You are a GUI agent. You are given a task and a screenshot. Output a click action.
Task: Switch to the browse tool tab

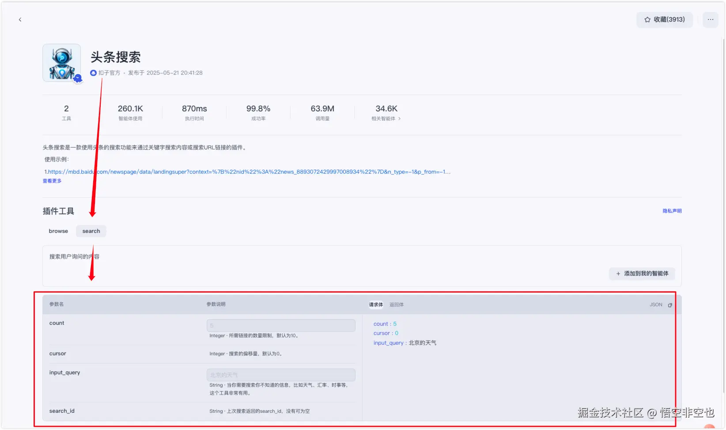[x=58, y=231]
